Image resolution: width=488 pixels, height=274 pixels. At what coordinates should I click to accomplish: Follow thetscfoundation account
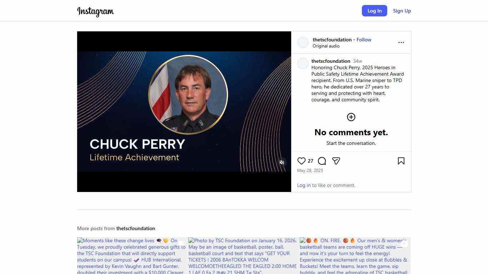click(x=364, y=40)
